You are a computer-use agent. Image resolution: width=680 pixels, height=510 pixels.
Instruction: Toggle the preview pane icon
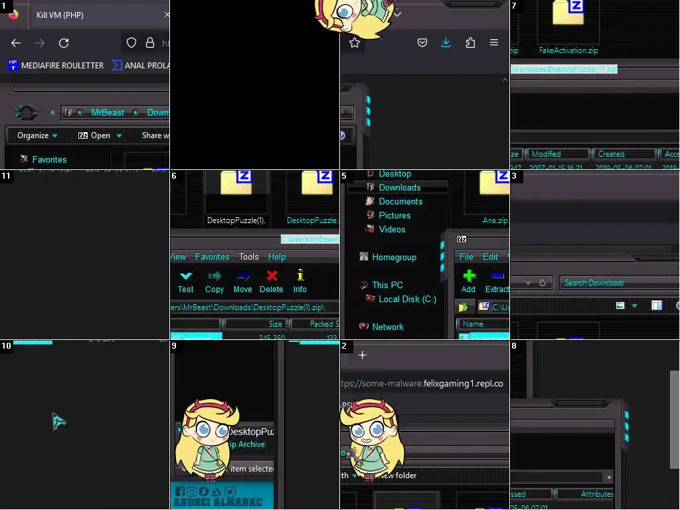click(x=657, y=305)
